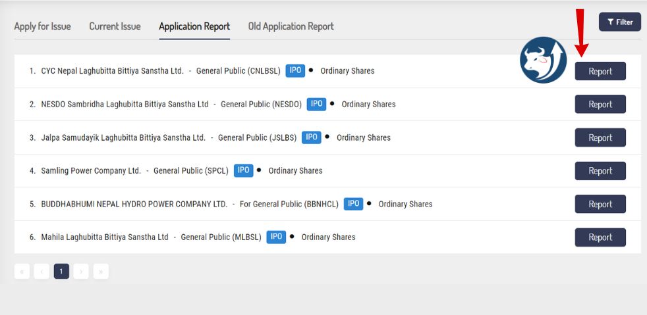Viewport: 647px width, 315px height.
Task: Click General Public (SPCL) text
Action: (x=191, y=170)
